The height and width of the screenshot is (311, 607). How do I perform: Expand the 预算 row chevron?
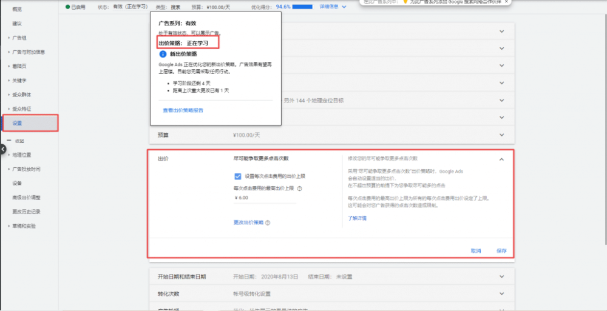[501, 135]
